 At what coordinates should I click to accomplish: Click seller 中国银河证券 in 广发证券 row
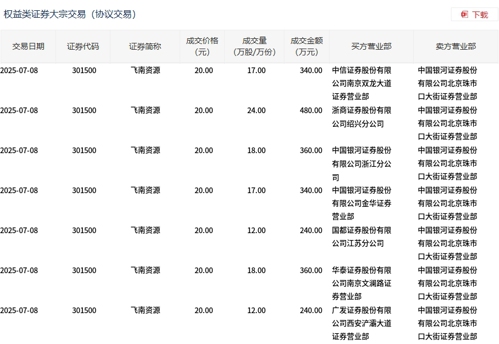coord(447,323)
